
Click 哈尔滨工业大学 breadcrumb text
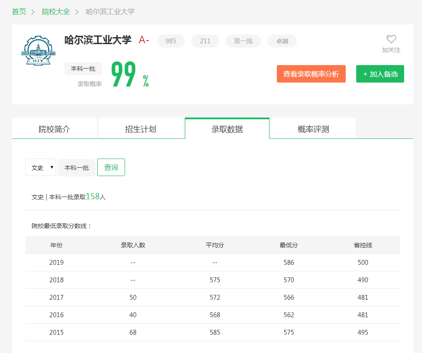click(x=110, y=12)
